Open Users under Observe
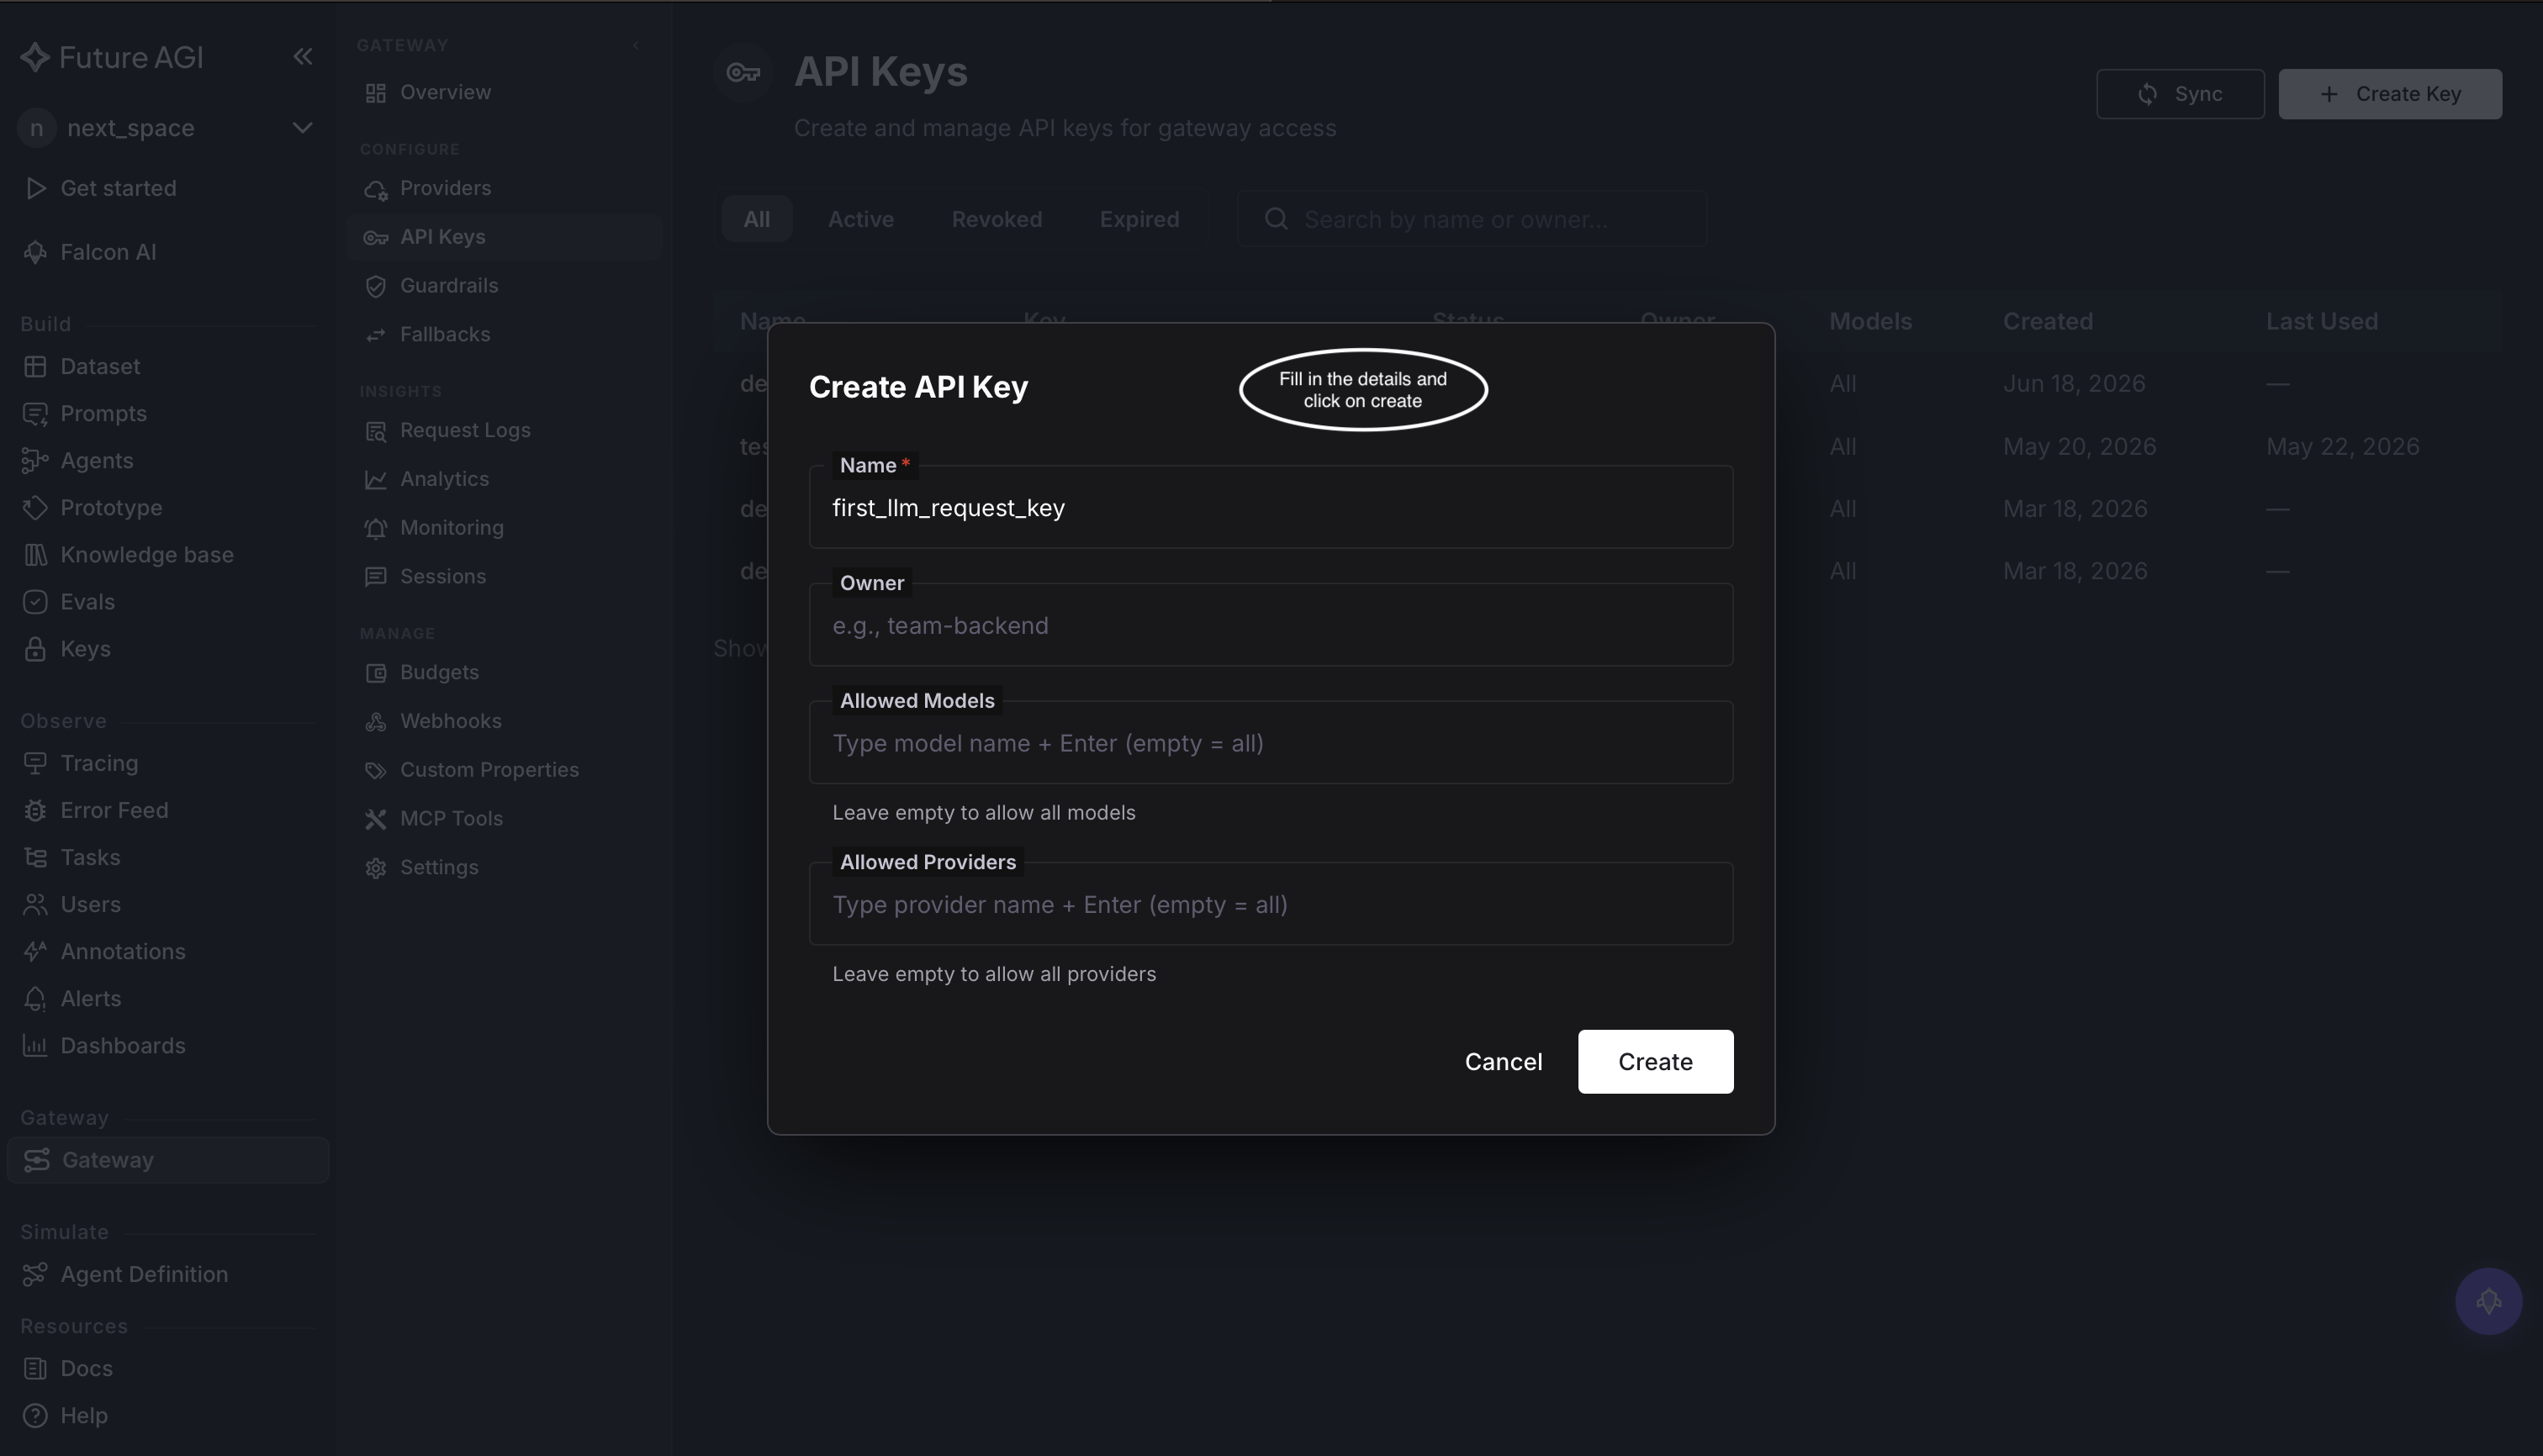 (90, 904)
